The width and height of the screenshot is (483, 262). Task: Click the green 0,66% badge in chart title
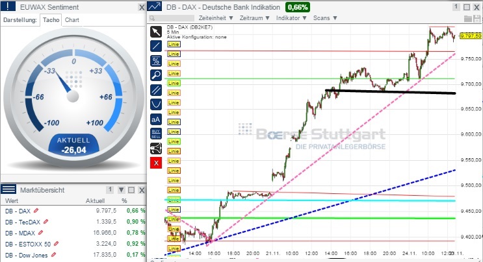click(298, 7)
